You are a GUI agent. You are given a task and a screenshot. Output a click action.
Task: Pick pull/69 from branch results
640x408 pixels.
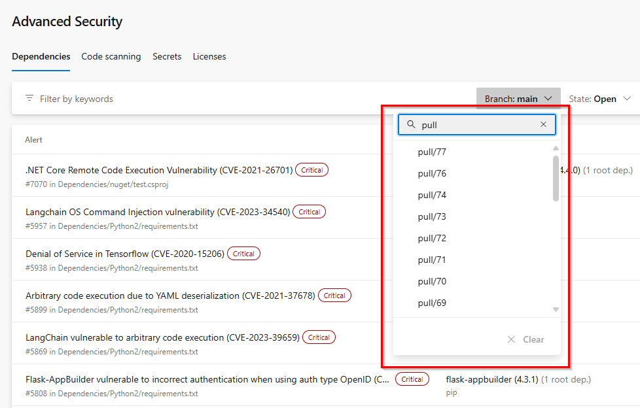pos(432,303)
